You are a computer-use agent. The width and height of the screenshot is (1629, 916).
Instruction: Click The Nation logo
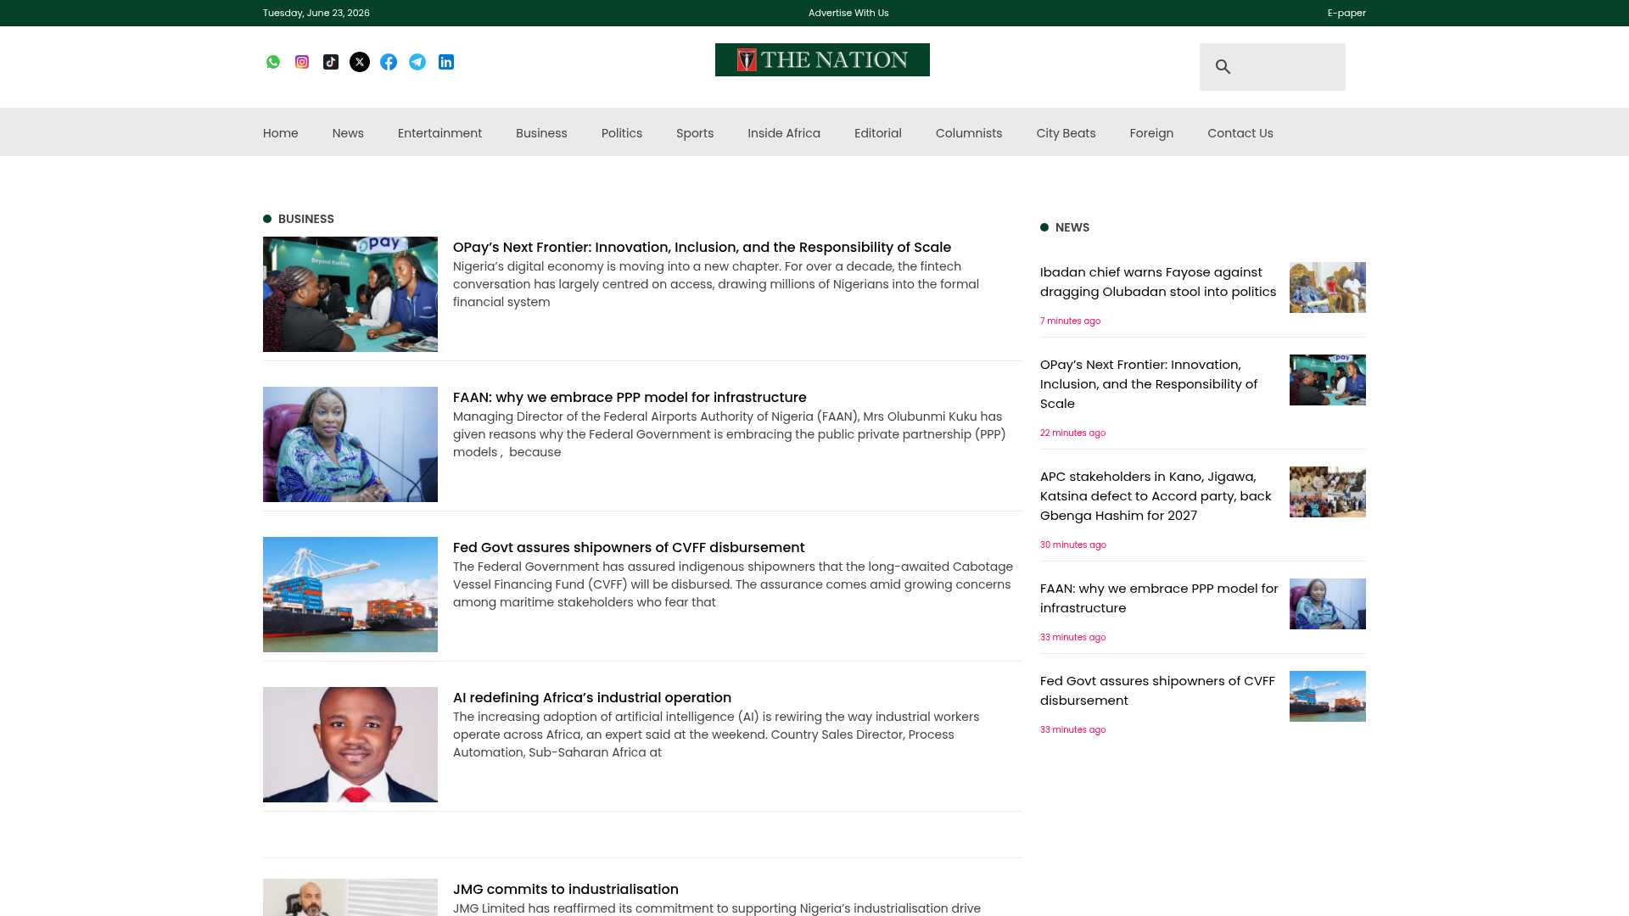coord(822,59)
